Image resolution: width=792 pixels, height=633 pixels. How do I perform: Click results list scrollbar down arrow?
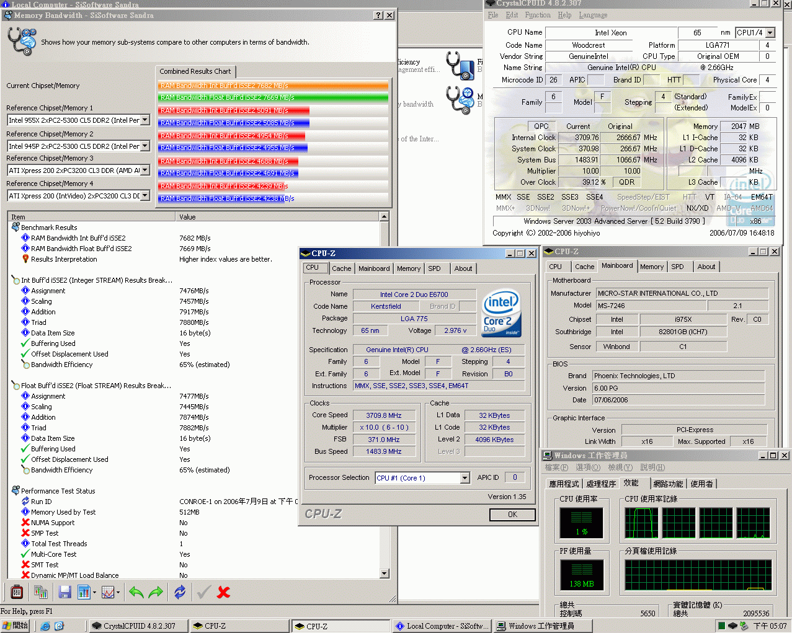pos(385,573)
